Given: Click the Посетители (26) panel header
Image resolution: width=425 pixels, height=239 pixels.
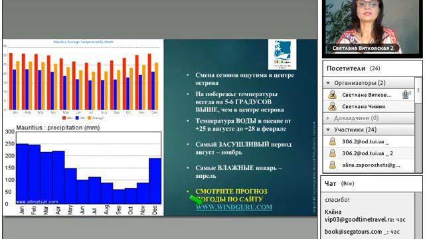Looking at the screenshot, I should pos(373,68).
